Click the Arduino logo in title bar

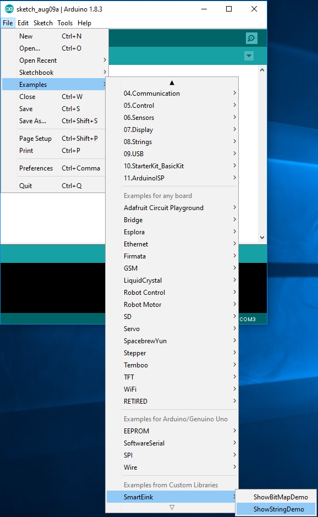point(9,9)
